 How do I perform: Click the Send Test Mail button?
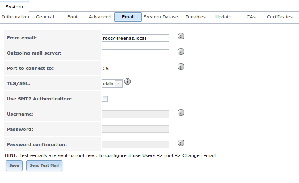(x=44, y=165)
